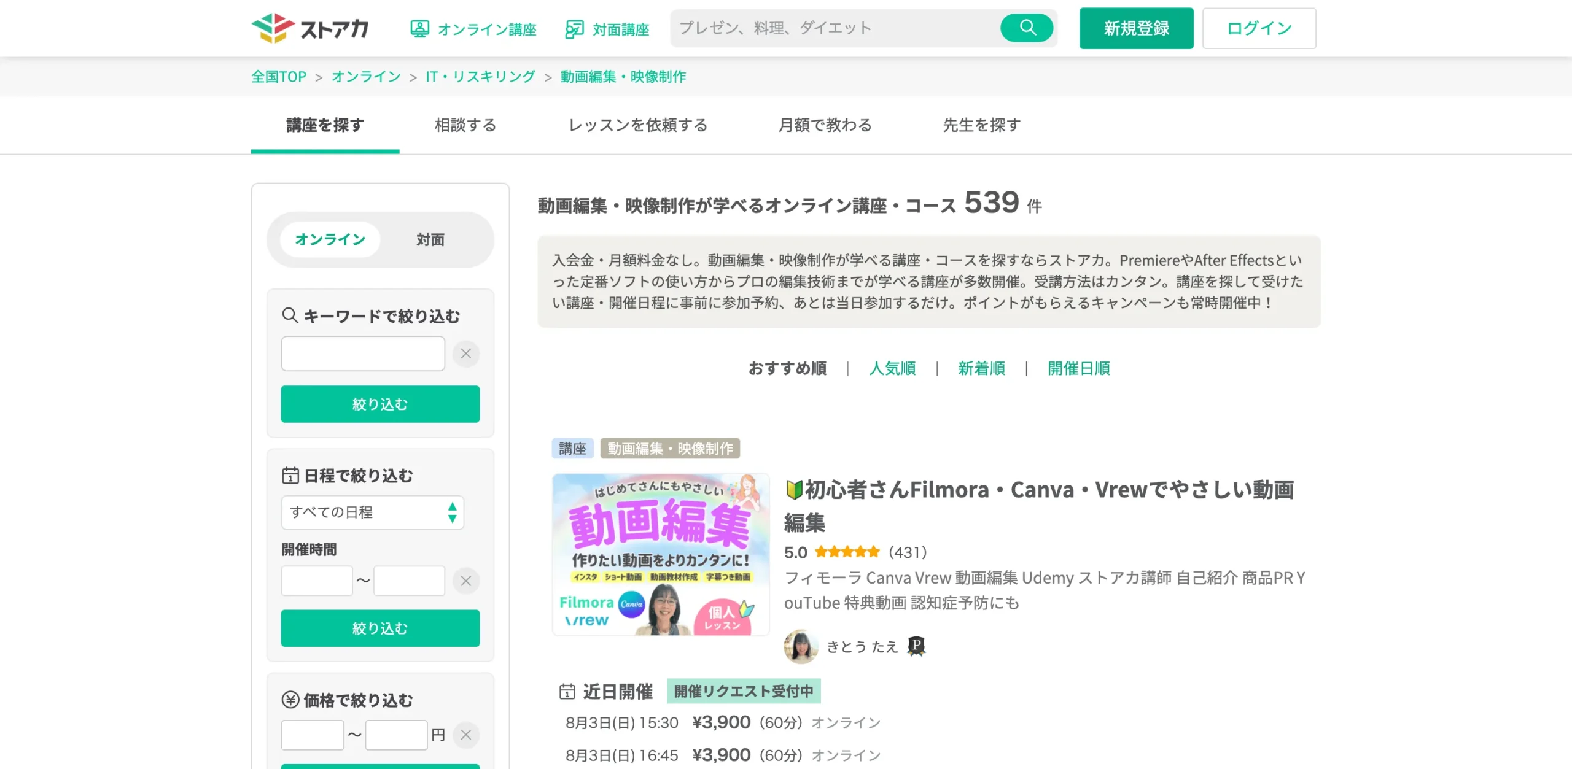The width and height of the screenshot is (1572, 769).
Task: Open 対面講座 in the header
Action: [607, 29]
